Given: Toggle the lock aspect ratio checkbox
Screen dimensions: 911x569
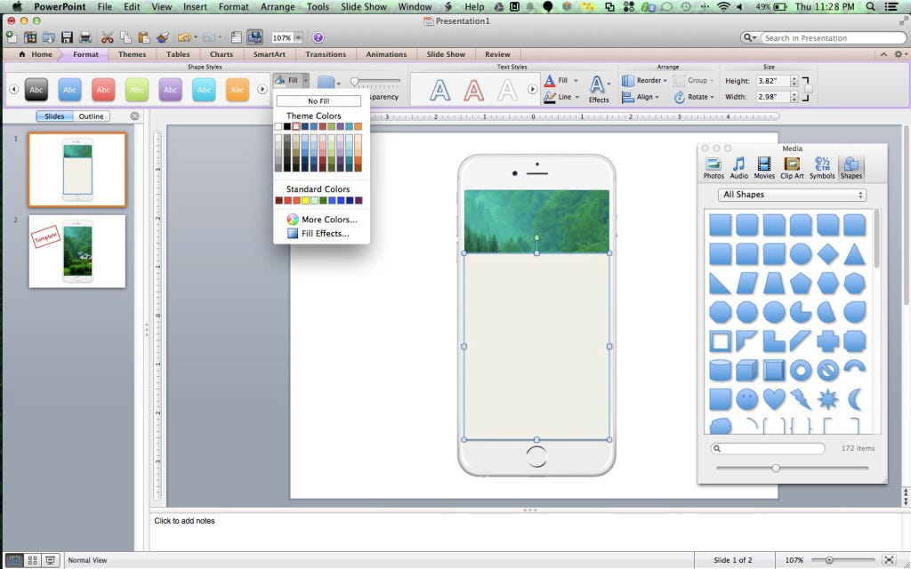Looking at the screenshot, I should point(808,90).
